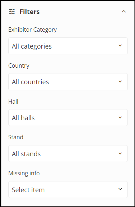Open the Missing info Select item dropdown
135x207 pixels.
coord(68,189)
